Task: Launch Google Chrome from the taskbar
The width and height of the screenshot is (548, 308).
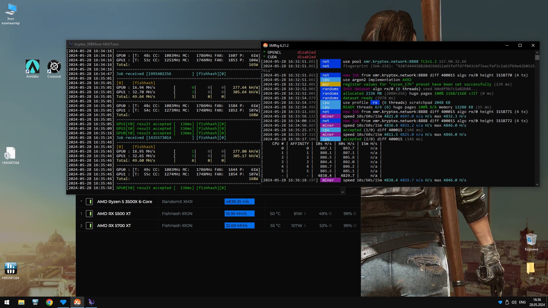Action: tap(49, 302)
